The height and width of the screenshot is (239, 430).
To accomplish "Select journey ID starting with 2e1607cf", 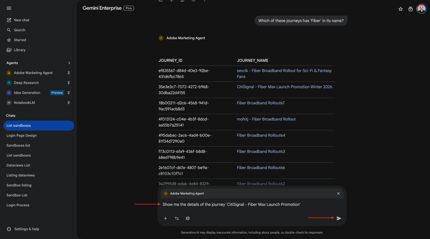I will point(183,170).
